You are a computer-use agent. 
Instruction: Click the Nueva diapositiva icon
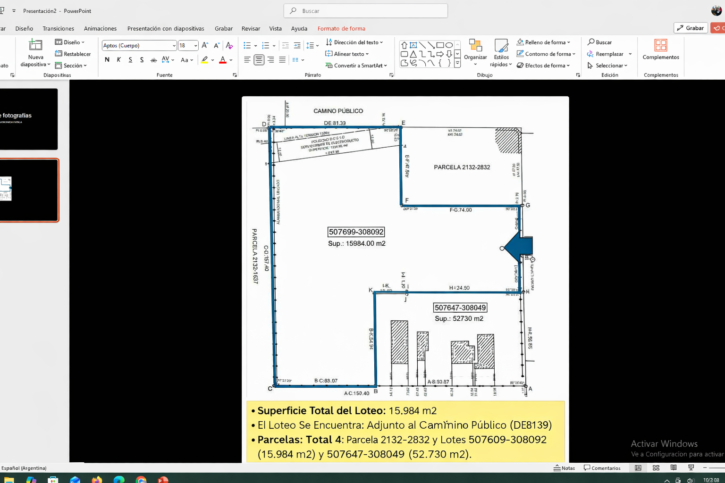coord(35,46)
